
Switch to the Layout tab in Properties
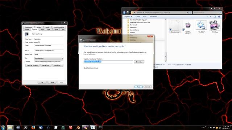coord(56,30)
